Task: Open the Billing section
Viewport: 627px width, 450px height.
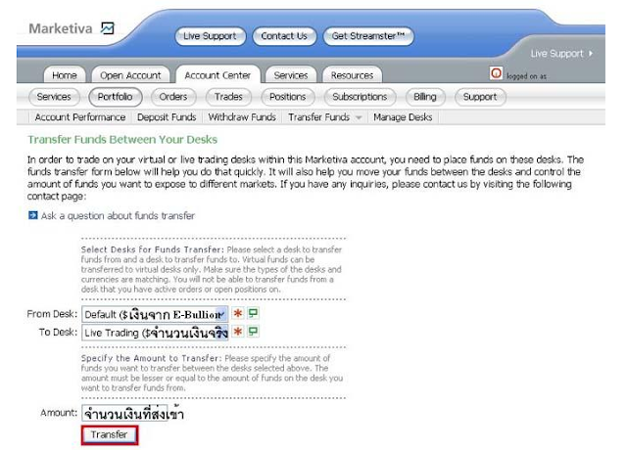Action: click(425, 97)
